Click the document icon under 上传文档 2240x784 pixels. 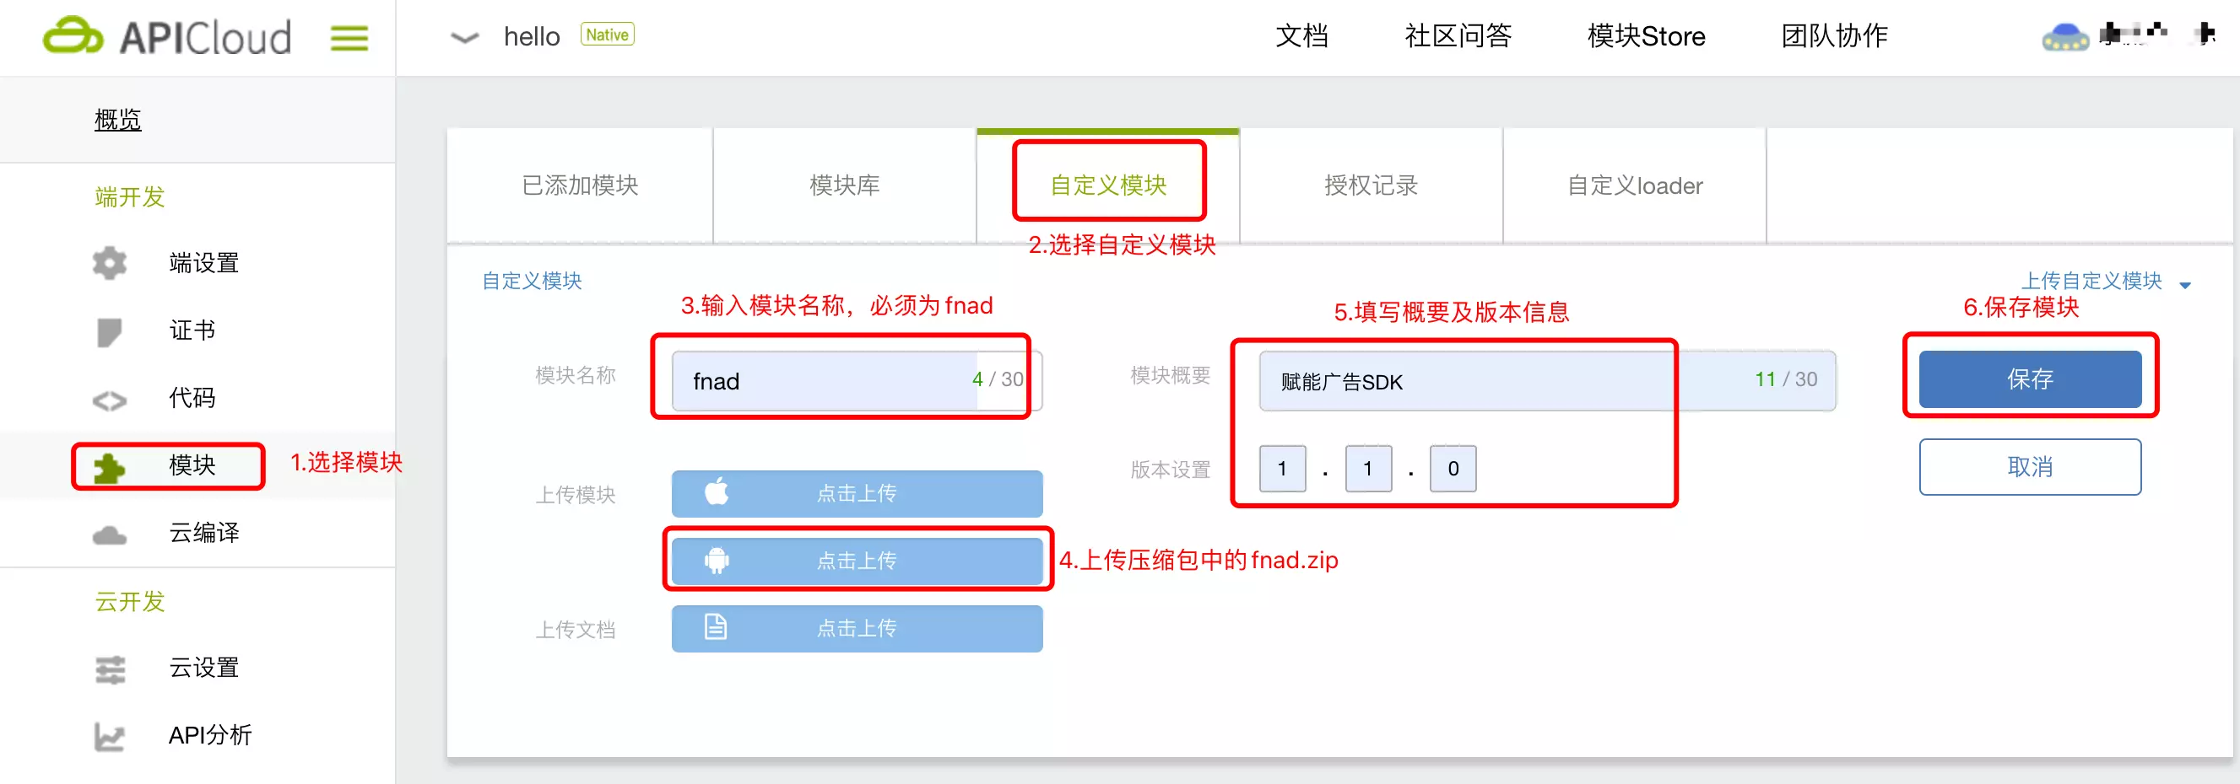pyautogui.click(x=716, y=629)
